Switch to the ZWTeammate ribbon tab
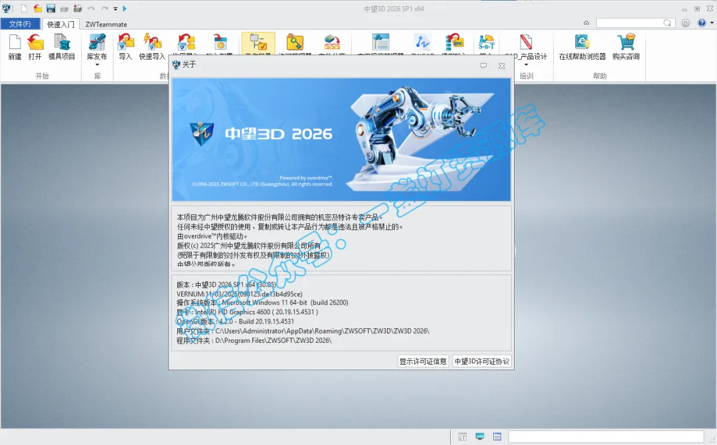This screenshot has height=445, width=717. tap(106, 25)
